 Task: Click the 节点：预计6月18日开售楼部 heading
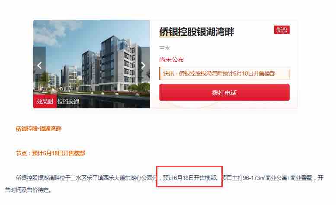click(x=51, y=153)
